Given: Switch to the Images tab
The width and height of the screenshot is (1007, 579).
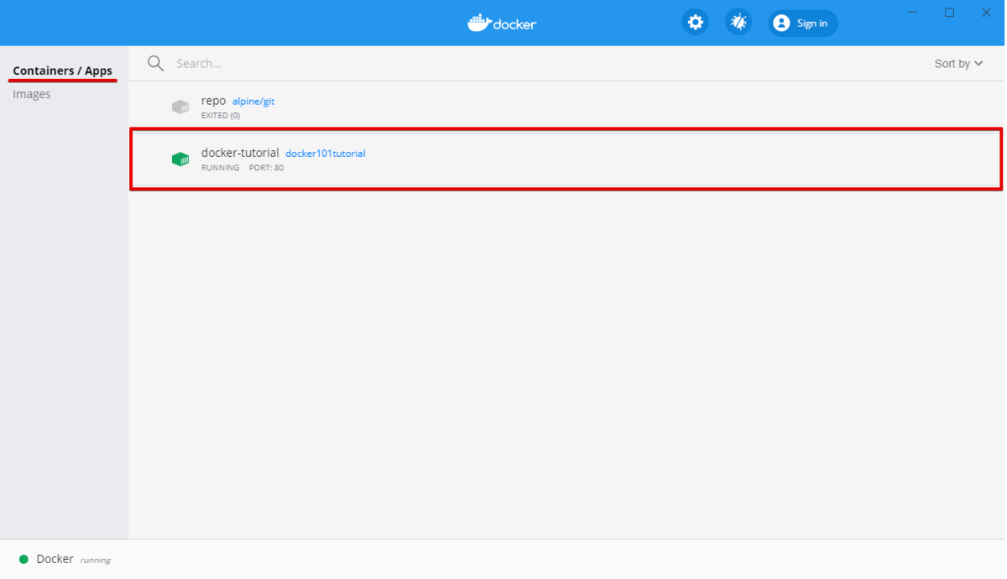Looking at the screenshot, I should 32,94.
